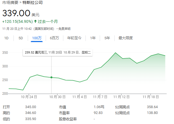Click the 52周高点 label
This screenshot has width=174, height=124.
pyautogui.click(x=122, y=107)
